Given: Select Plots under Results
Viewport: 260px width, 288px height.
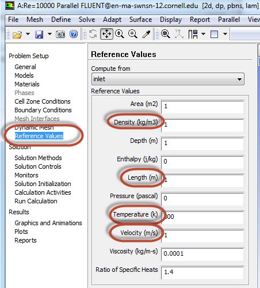Looking at the screenshot, I should point(21,232).
